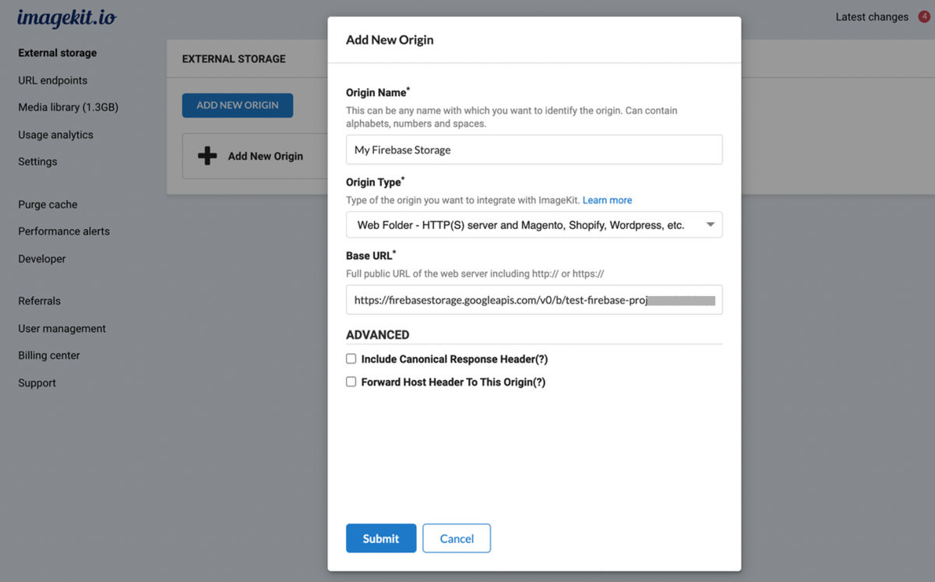
Task: Click the imagekit.io logo
Action: coord(66,18)
